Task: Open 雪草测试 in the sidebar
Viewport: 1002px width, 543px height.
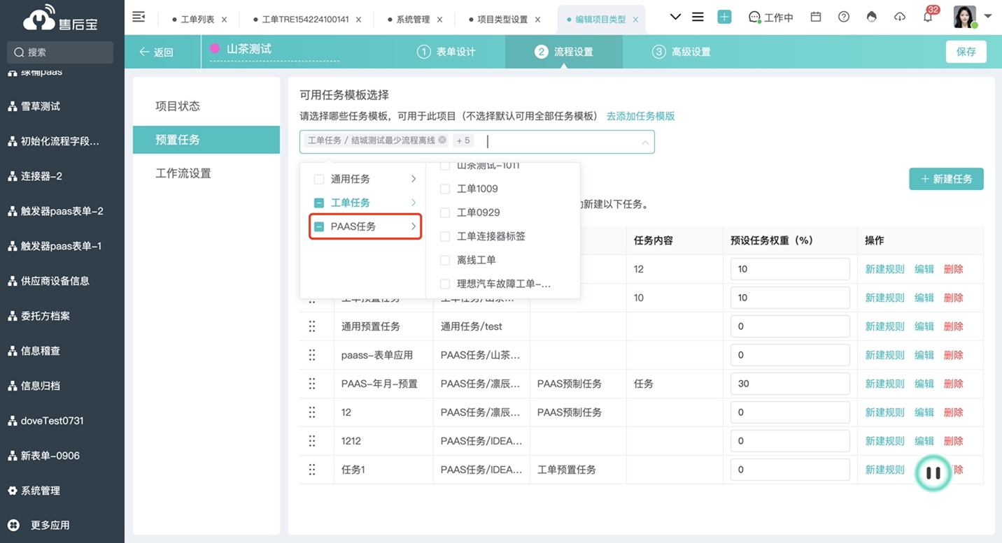Action: 40,106
